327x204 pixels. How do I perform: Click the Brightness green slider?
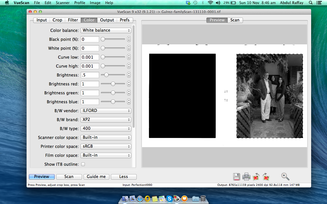click(x=113, y=93)
